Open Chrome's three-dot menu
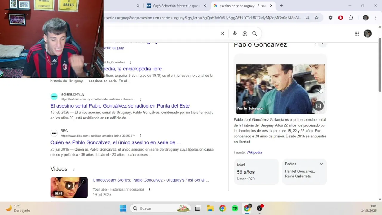The image size is (382, 215). pyautogui.click(x=376, y=18)
